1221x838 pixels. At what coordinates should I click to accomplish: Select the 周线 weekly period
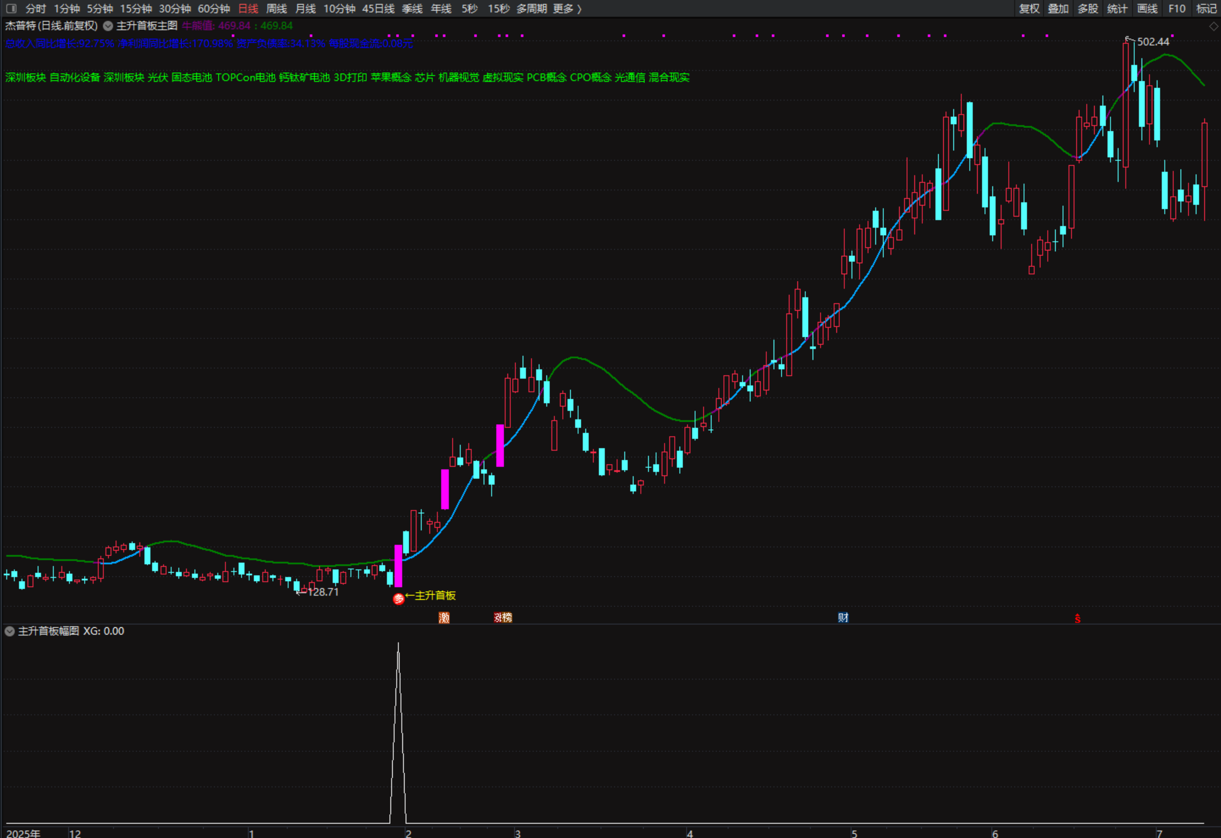(276, 8)
